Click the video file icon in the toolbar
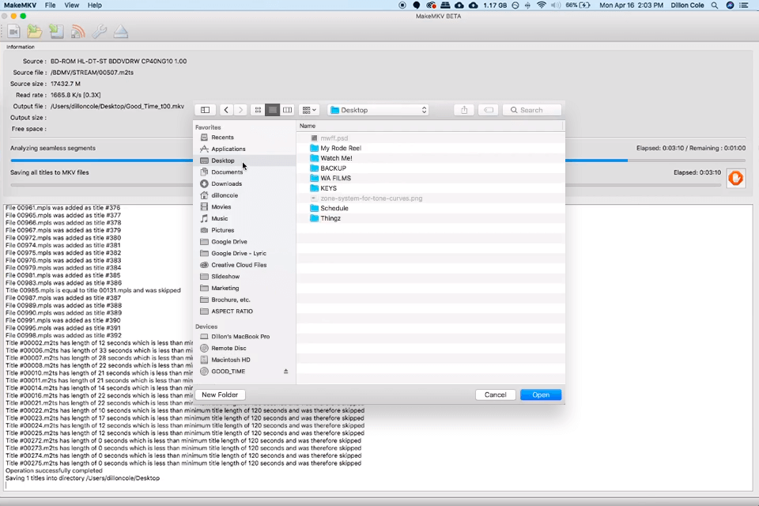Viewport: 759px width, 506px height. pyautogui.click(x=13, y=32)
